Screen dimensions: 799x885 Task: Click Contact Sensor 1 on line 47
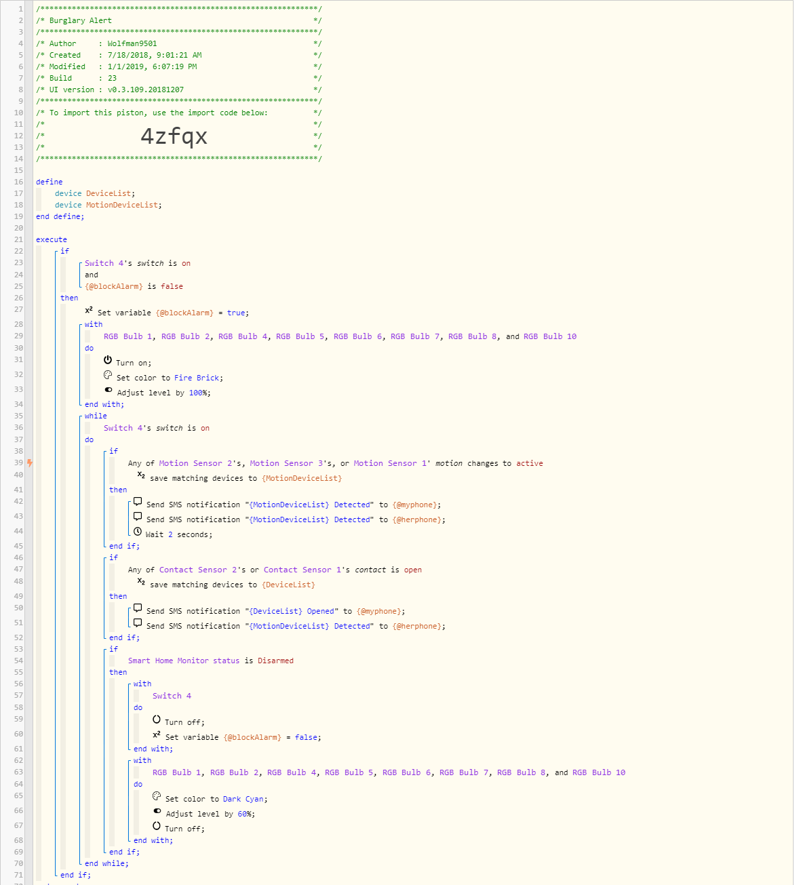(303, 570)
